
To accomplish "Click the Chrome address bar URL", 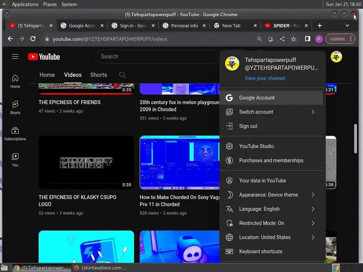I will pyautogui.click(x=110, y=39).
